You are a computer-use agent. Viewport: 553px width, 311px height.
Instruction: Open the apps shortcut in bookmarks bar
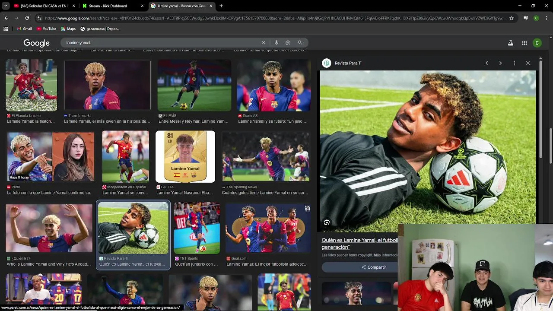(x=6, y=29)
